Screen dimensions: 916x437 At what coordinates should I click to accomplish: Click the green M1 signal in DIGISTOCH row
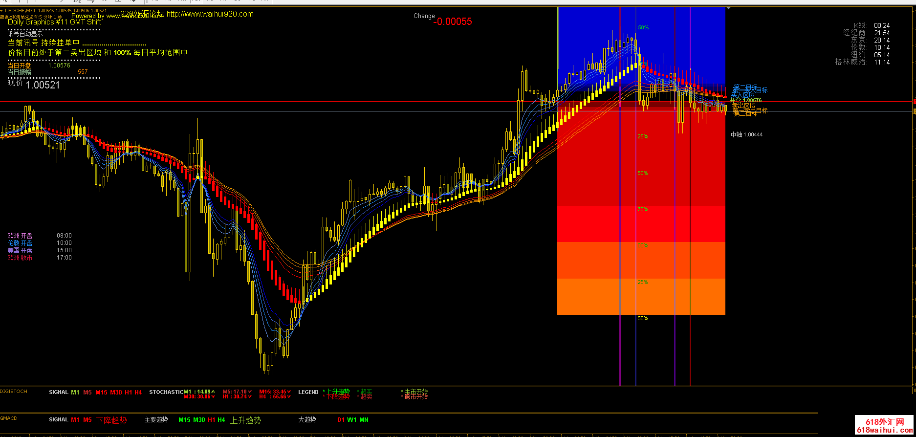75,393
